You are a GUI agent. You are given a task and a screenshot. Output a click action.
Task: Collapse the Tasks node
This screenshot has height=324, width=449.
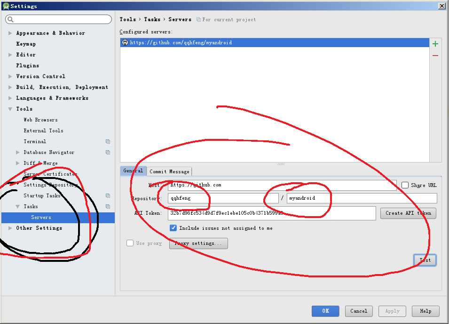pos(18,206)
